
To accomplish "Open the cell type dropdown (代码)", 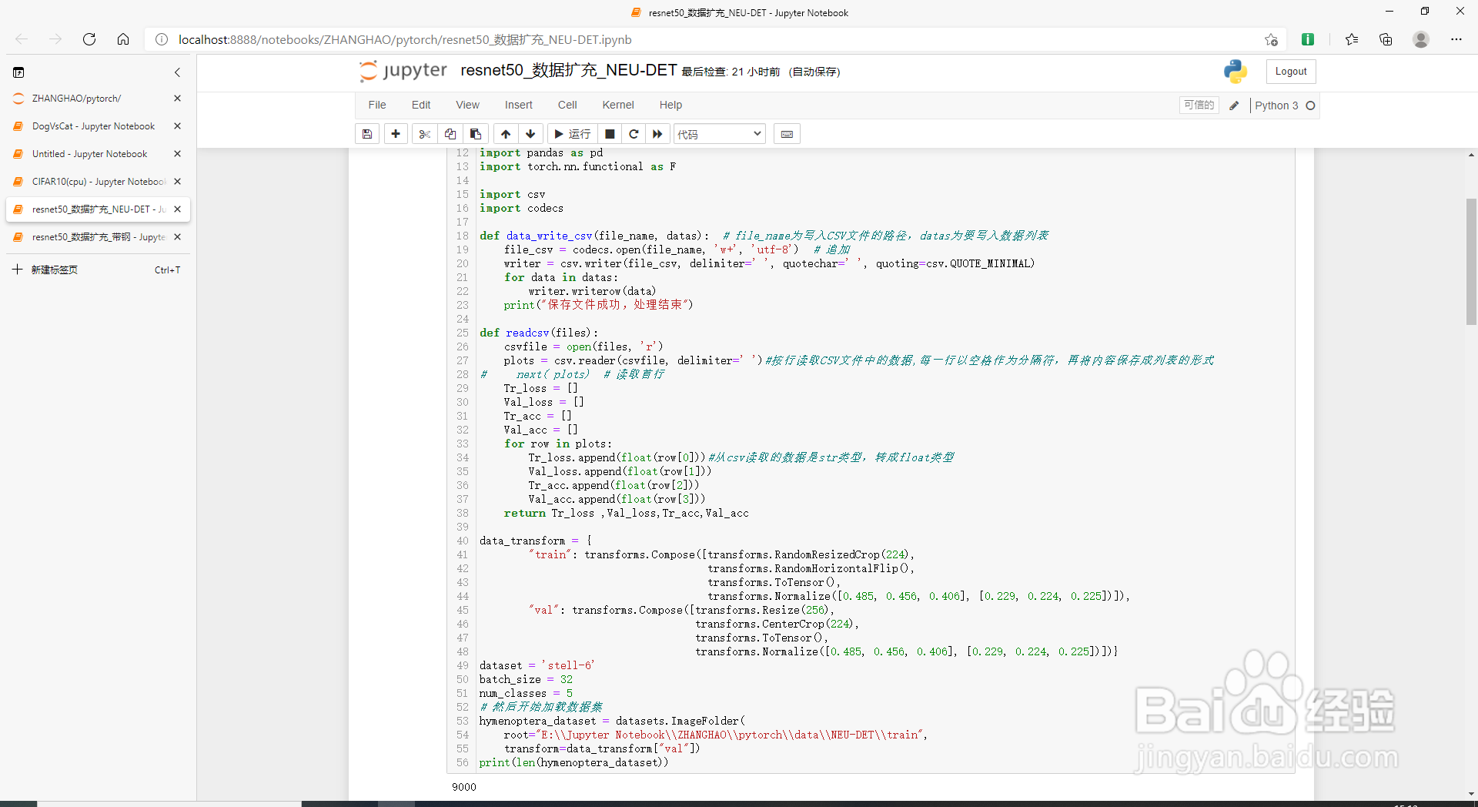I will 720,134.
